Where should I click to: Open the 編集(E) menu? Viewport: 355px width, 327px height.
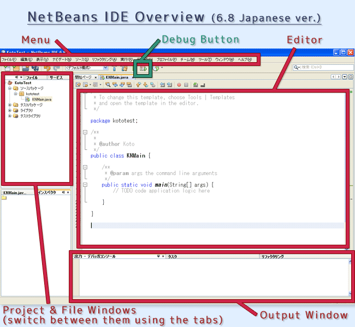click(x=26, y=59)
